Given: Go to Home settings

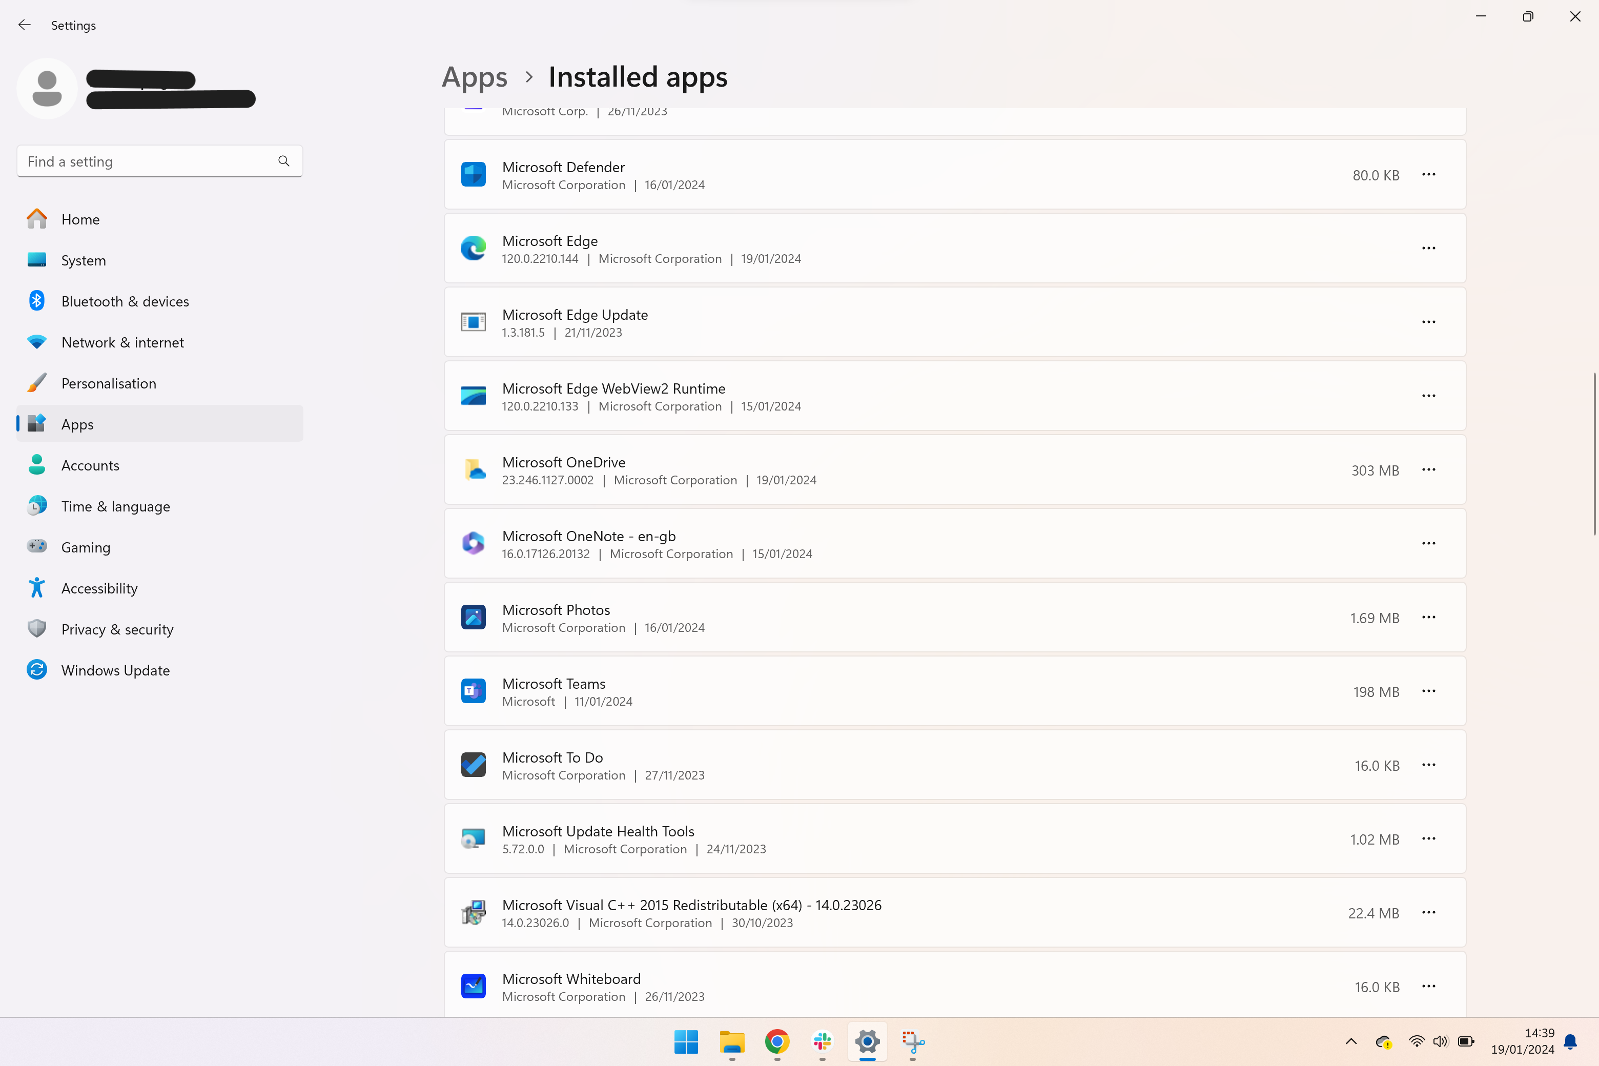Looking at the screenshot, I should [160, 219].
